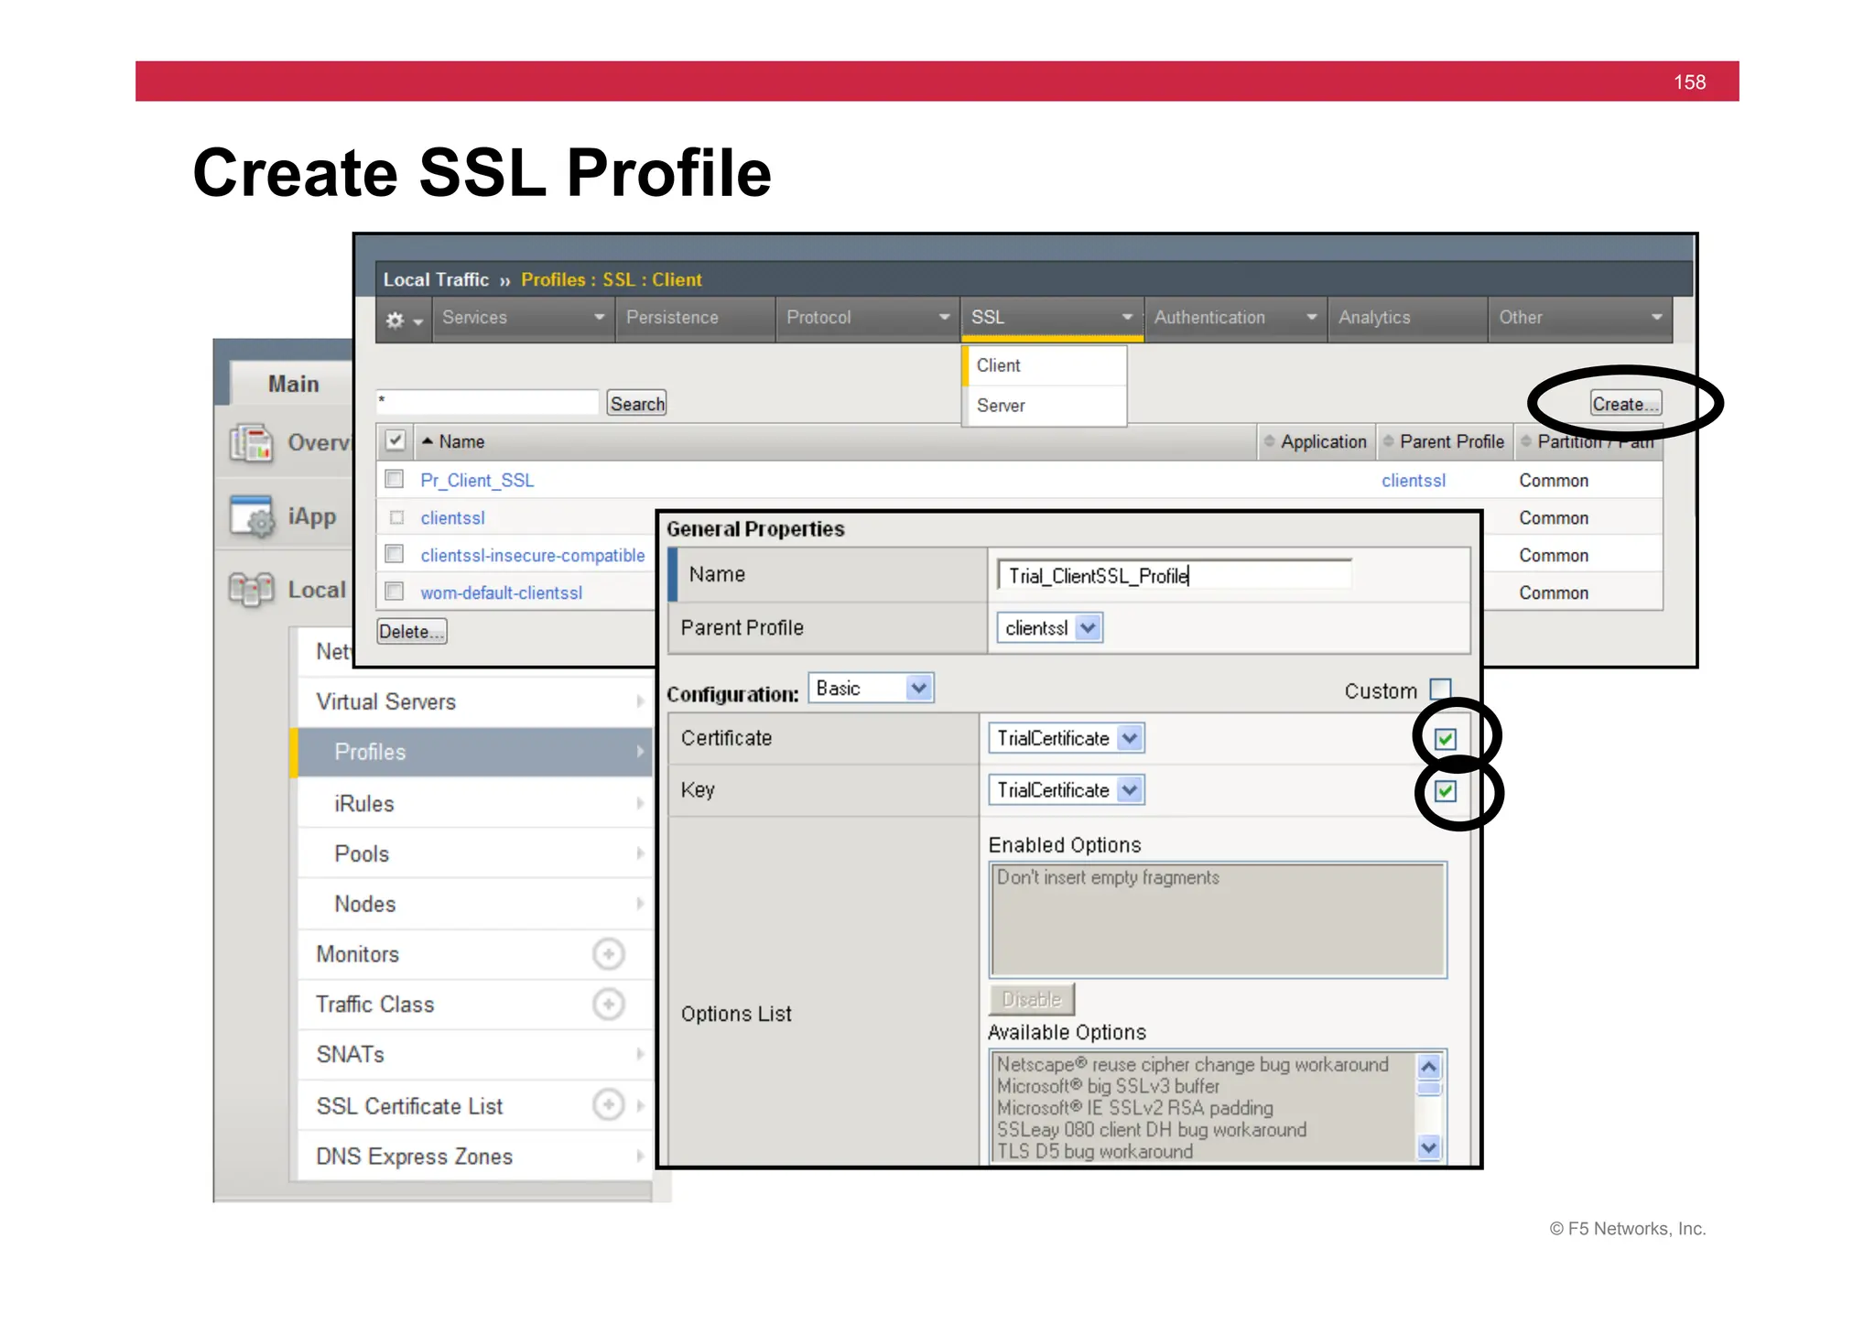Toggle select-all checkbox in Name header
Viewport: 1875px width, 1325px height.
click(395, 440)
